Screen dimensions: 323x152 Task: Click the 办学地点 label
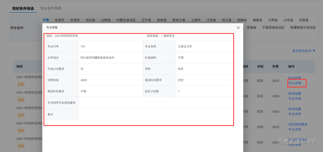(53, 58)
